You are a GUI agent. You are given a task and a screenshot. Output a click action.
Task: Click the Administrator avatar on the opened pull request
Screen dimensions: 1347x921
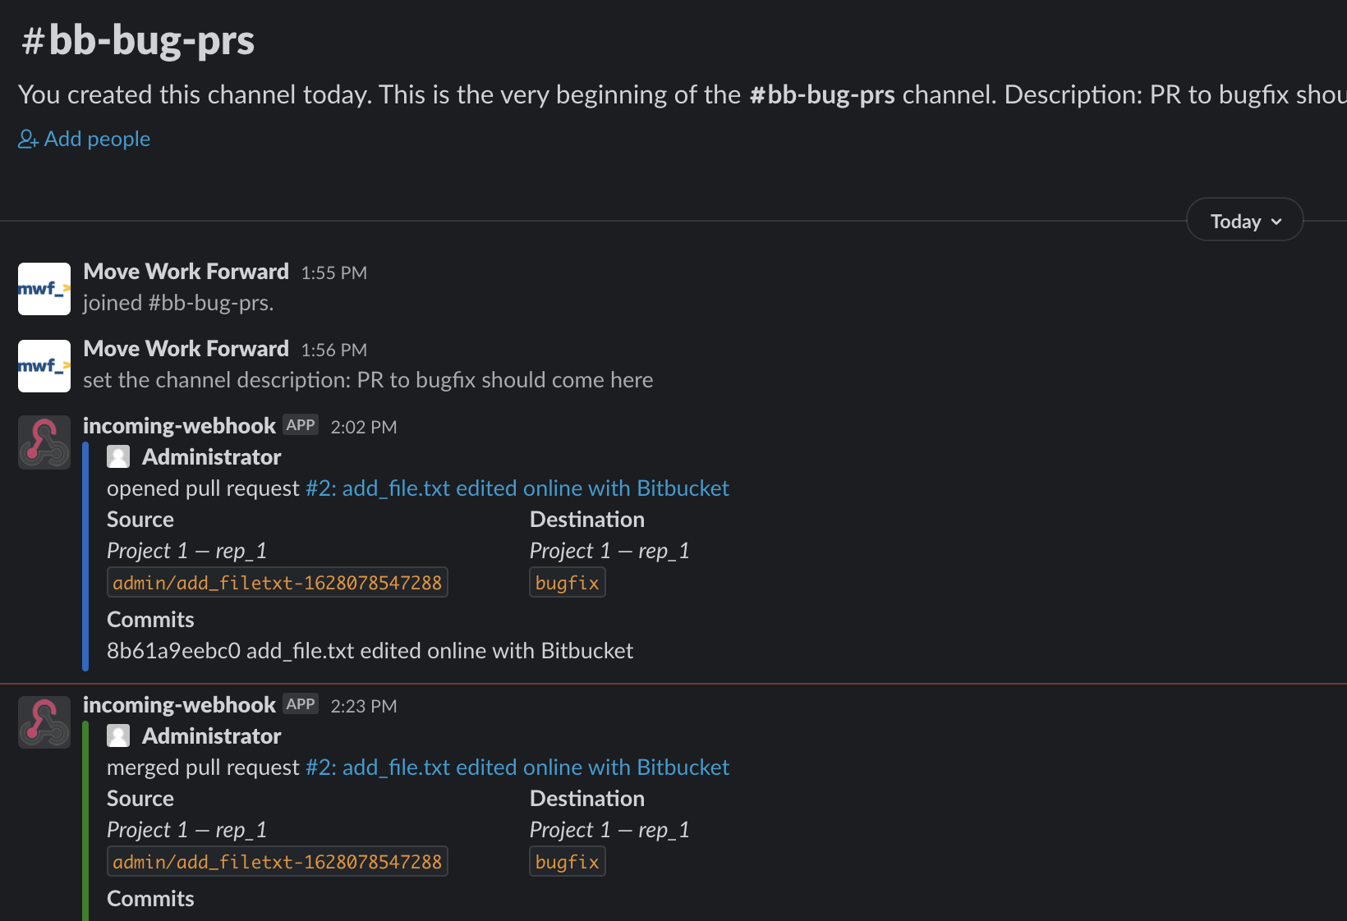point(118,456)
